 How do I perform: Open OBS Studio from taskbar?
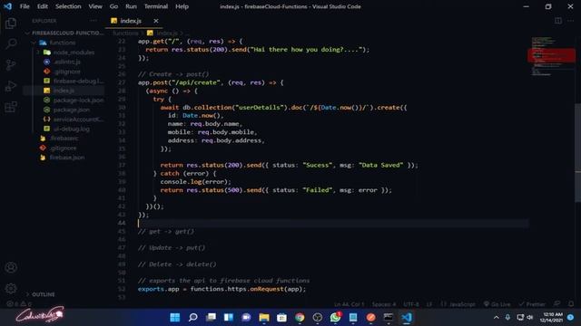click(318, 317)
